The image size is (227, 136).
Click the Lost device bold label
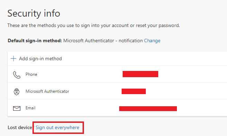pyautogui.click(x=20, y=128)
